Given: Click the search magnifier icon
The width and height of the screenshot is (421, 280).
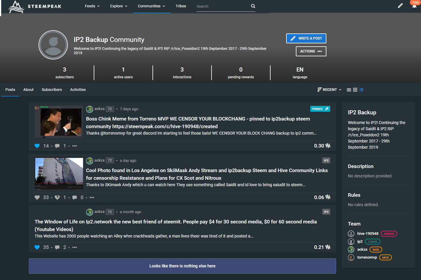Looking at the screenshot, I should tap(253, 6).
